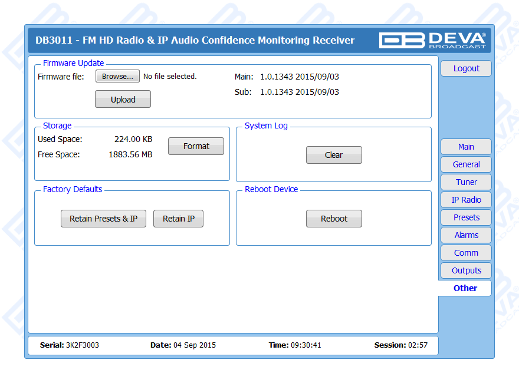Click the DEVA Broadcast logo
Viewport: 519px width, 383px height.
point(432,40)
